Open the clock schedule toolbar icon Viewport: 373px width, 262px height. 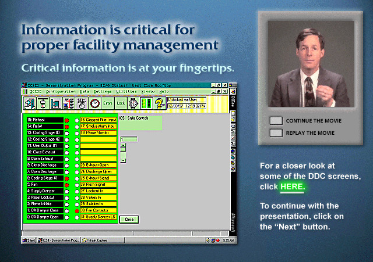click(94, 103)
